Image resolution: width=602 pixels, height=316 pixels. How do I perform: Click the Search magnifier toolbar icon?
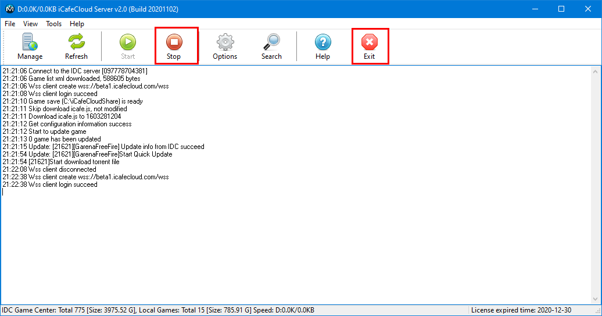[x=271, y=46]
